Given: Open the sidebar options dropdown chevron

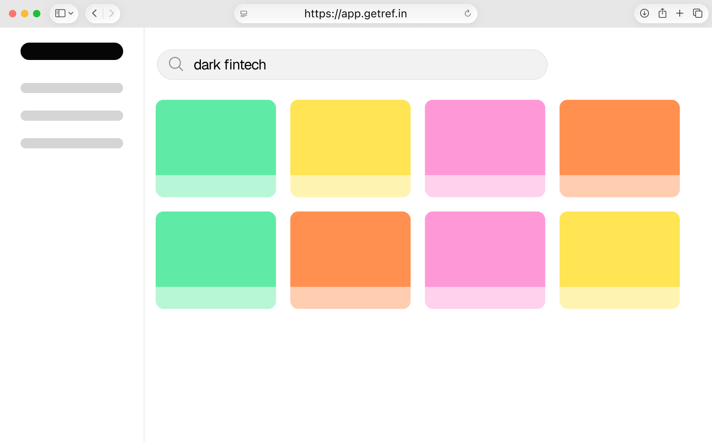Looking at the screenshot, I should click(x=71, y=13).
